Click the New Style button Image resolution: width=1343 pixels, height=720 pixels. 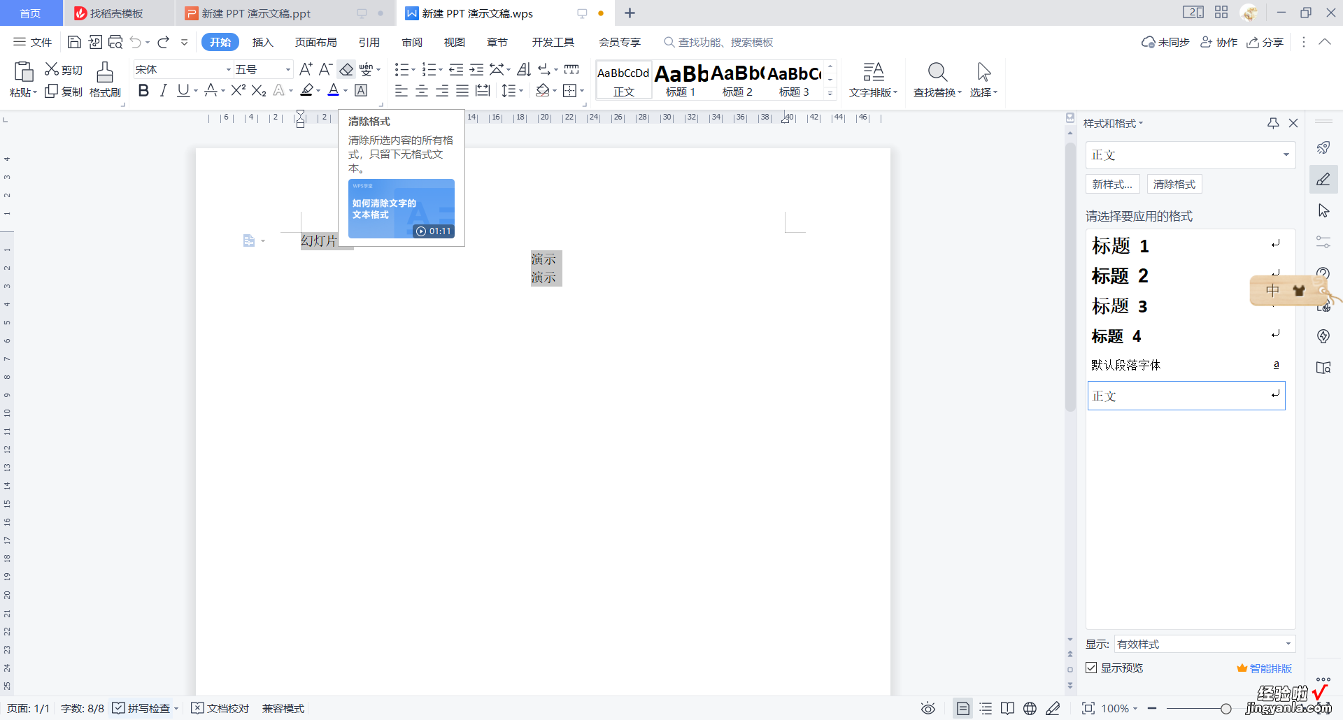1112,184
